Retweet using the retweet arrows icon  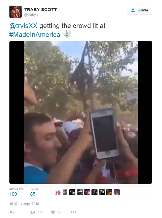point(33,212)
